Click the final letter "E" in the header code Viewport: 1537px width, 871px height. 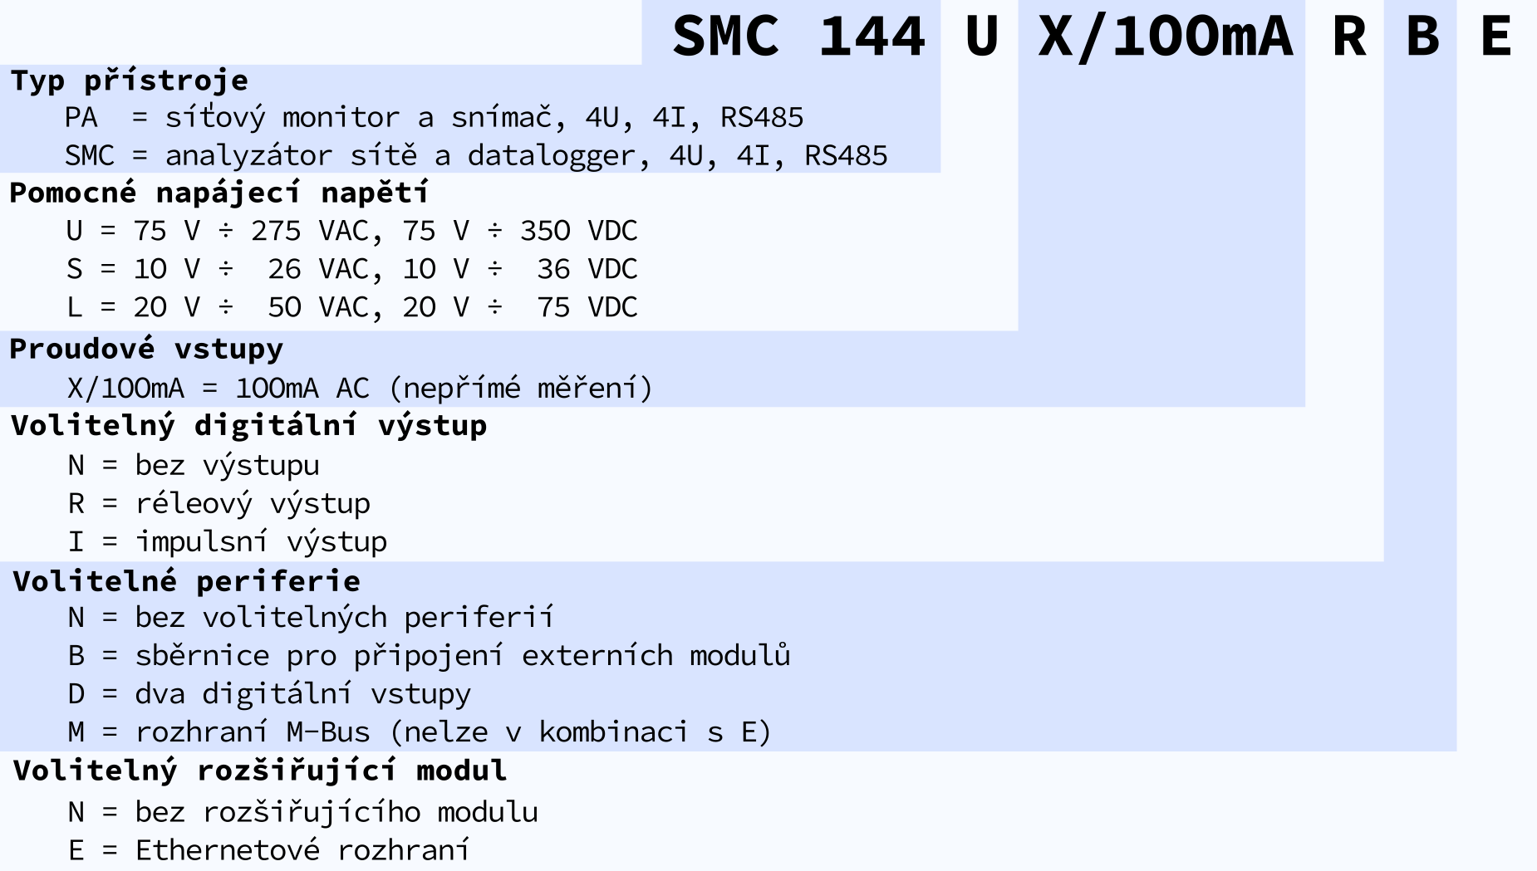tap(1495, 37)
